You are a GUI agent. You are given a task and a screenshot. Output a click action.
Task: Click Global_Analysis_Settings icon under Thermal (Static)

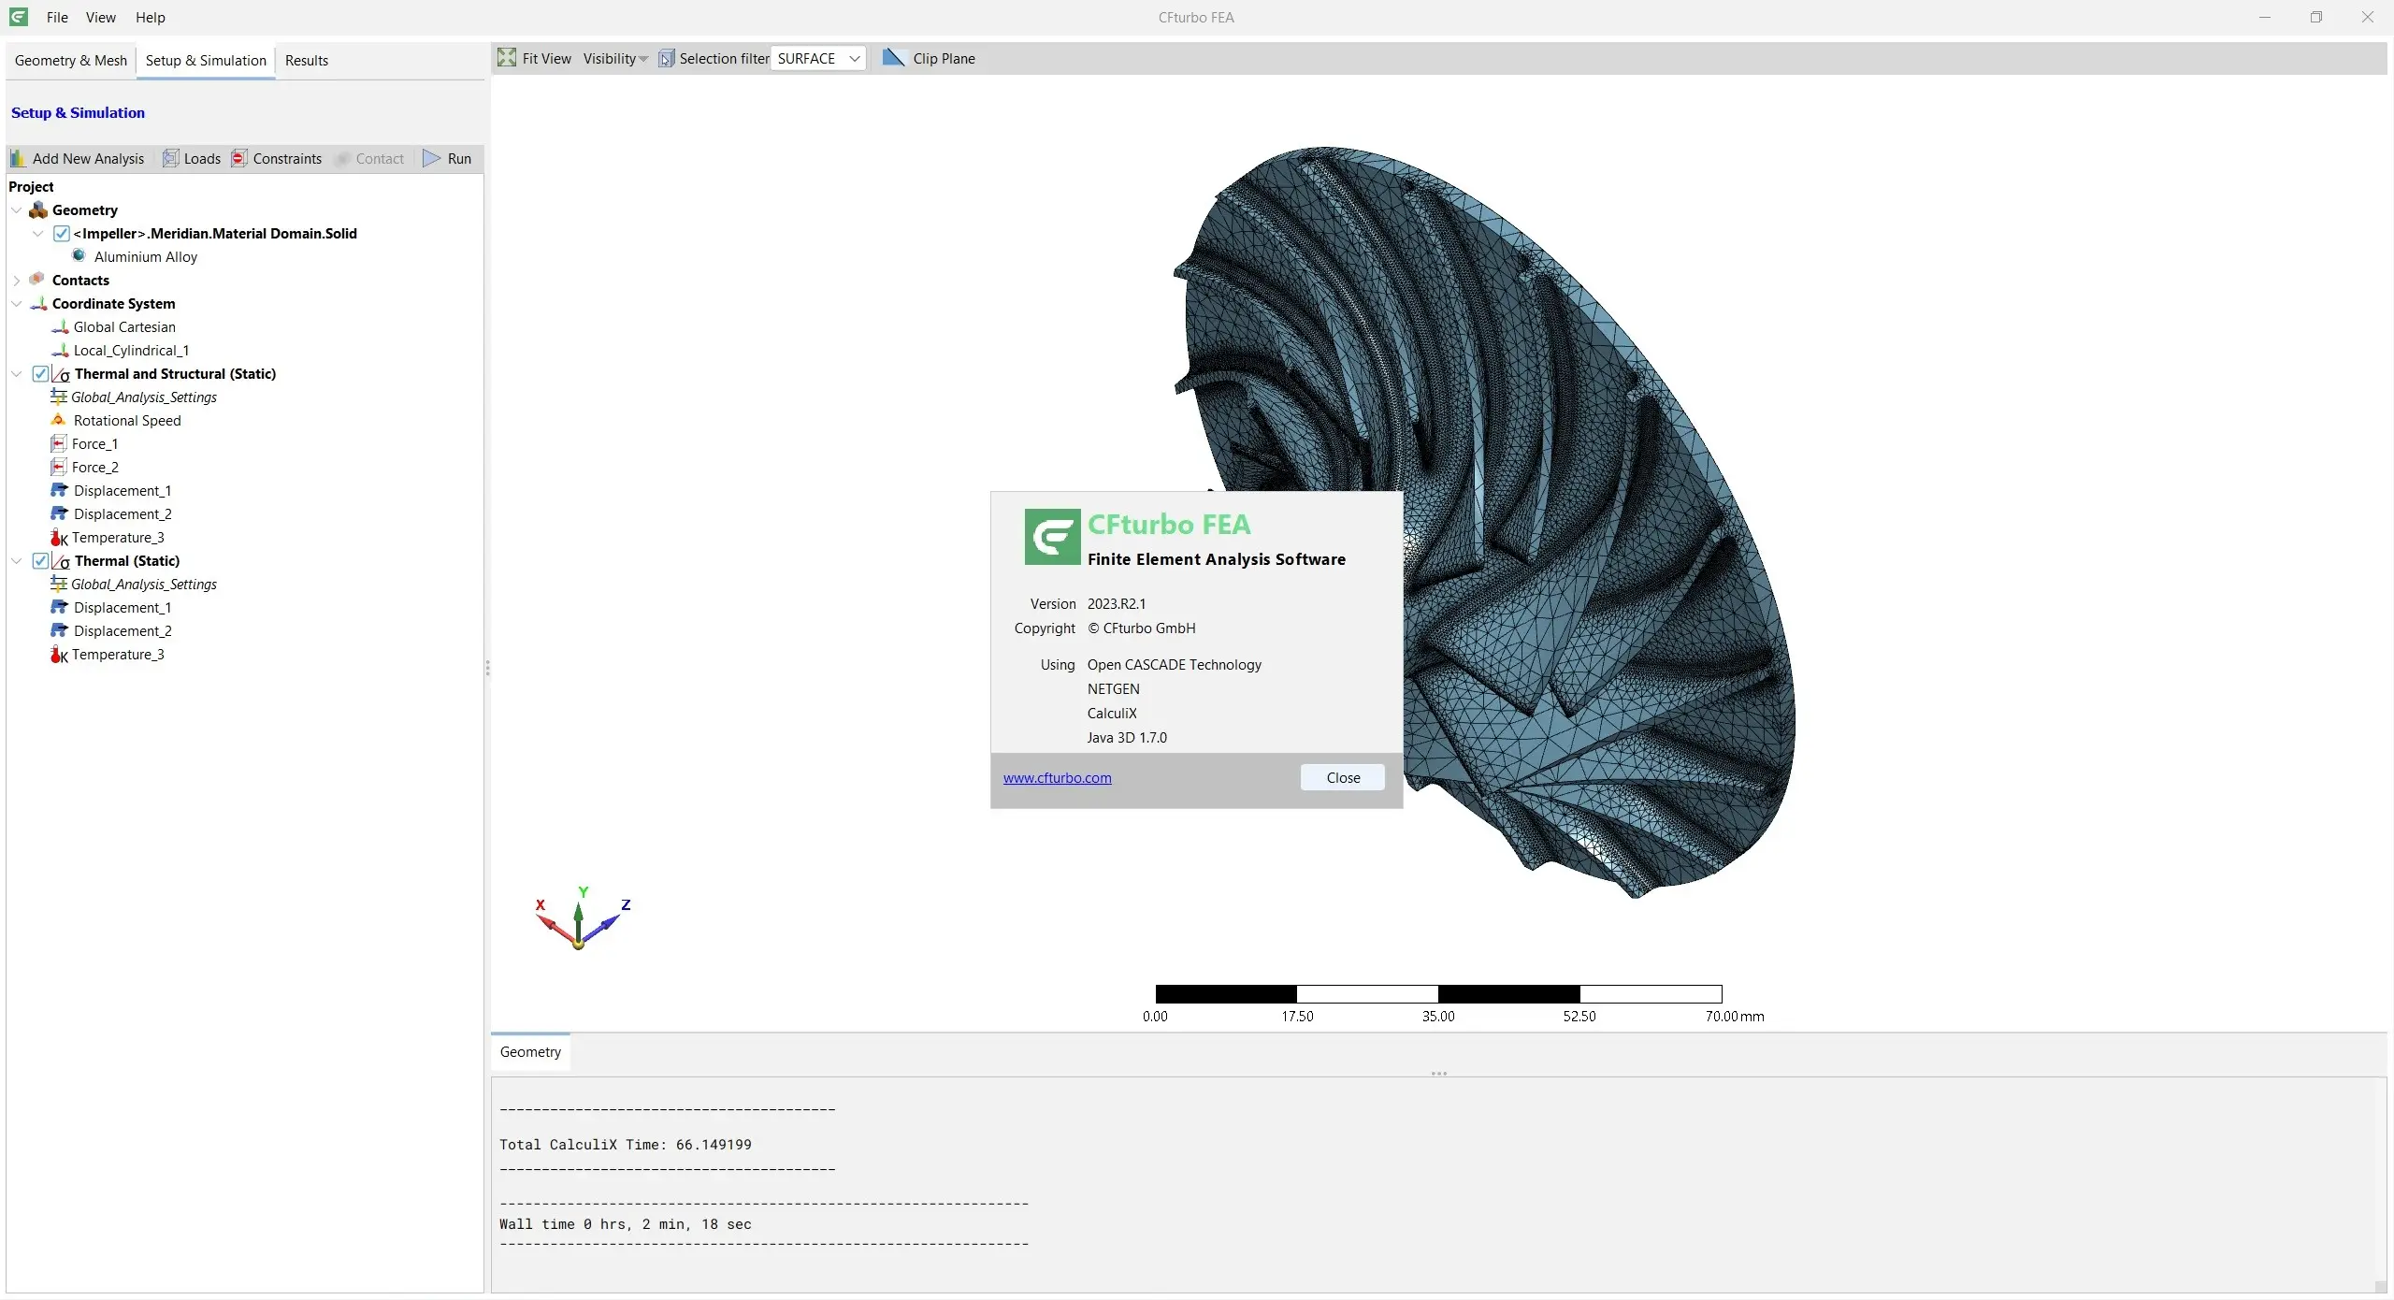coord(59,584)
